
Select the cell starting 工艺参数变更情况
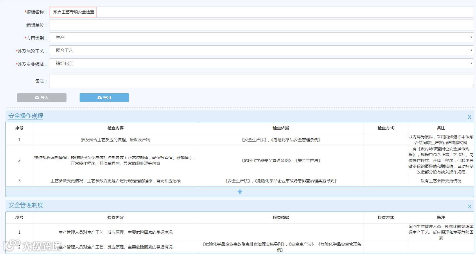[116, 181]
